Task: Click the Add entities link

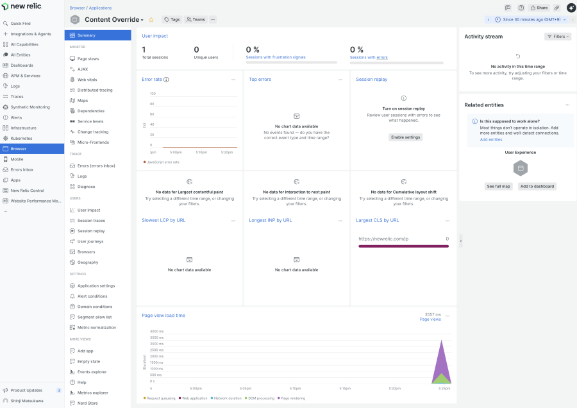Action: point(491,140)
